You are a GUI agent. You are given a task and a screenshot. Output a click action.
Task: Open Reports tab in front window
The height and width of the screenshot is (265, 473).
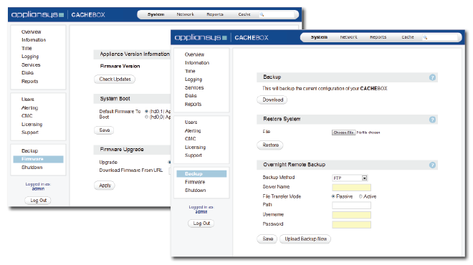click(x=378, y=37)
